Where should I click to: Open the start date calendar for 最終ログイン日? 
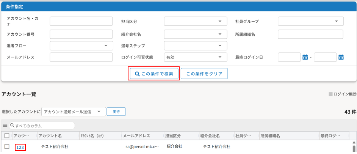[305, 57]
